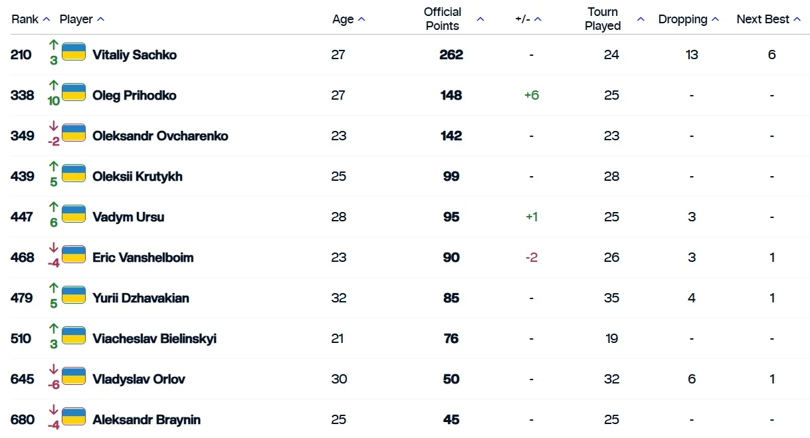Open Aleksandr Braynin's player page

146,419
